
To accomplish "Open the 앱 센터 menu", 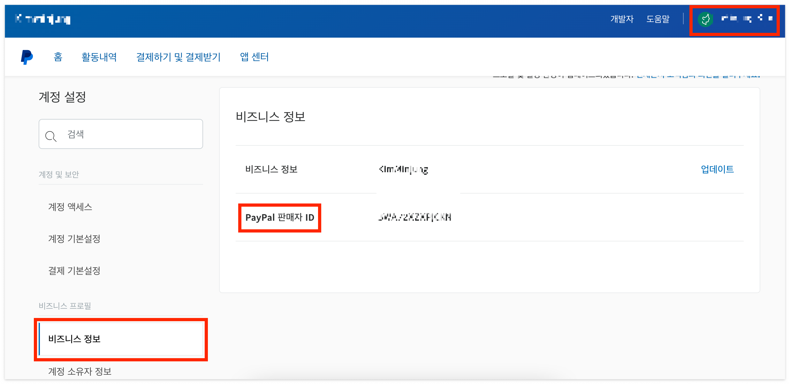I will [254, 57].
